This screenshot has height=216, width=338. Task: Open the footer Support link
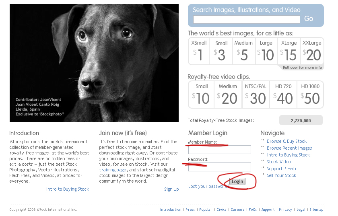pos(268,210)
